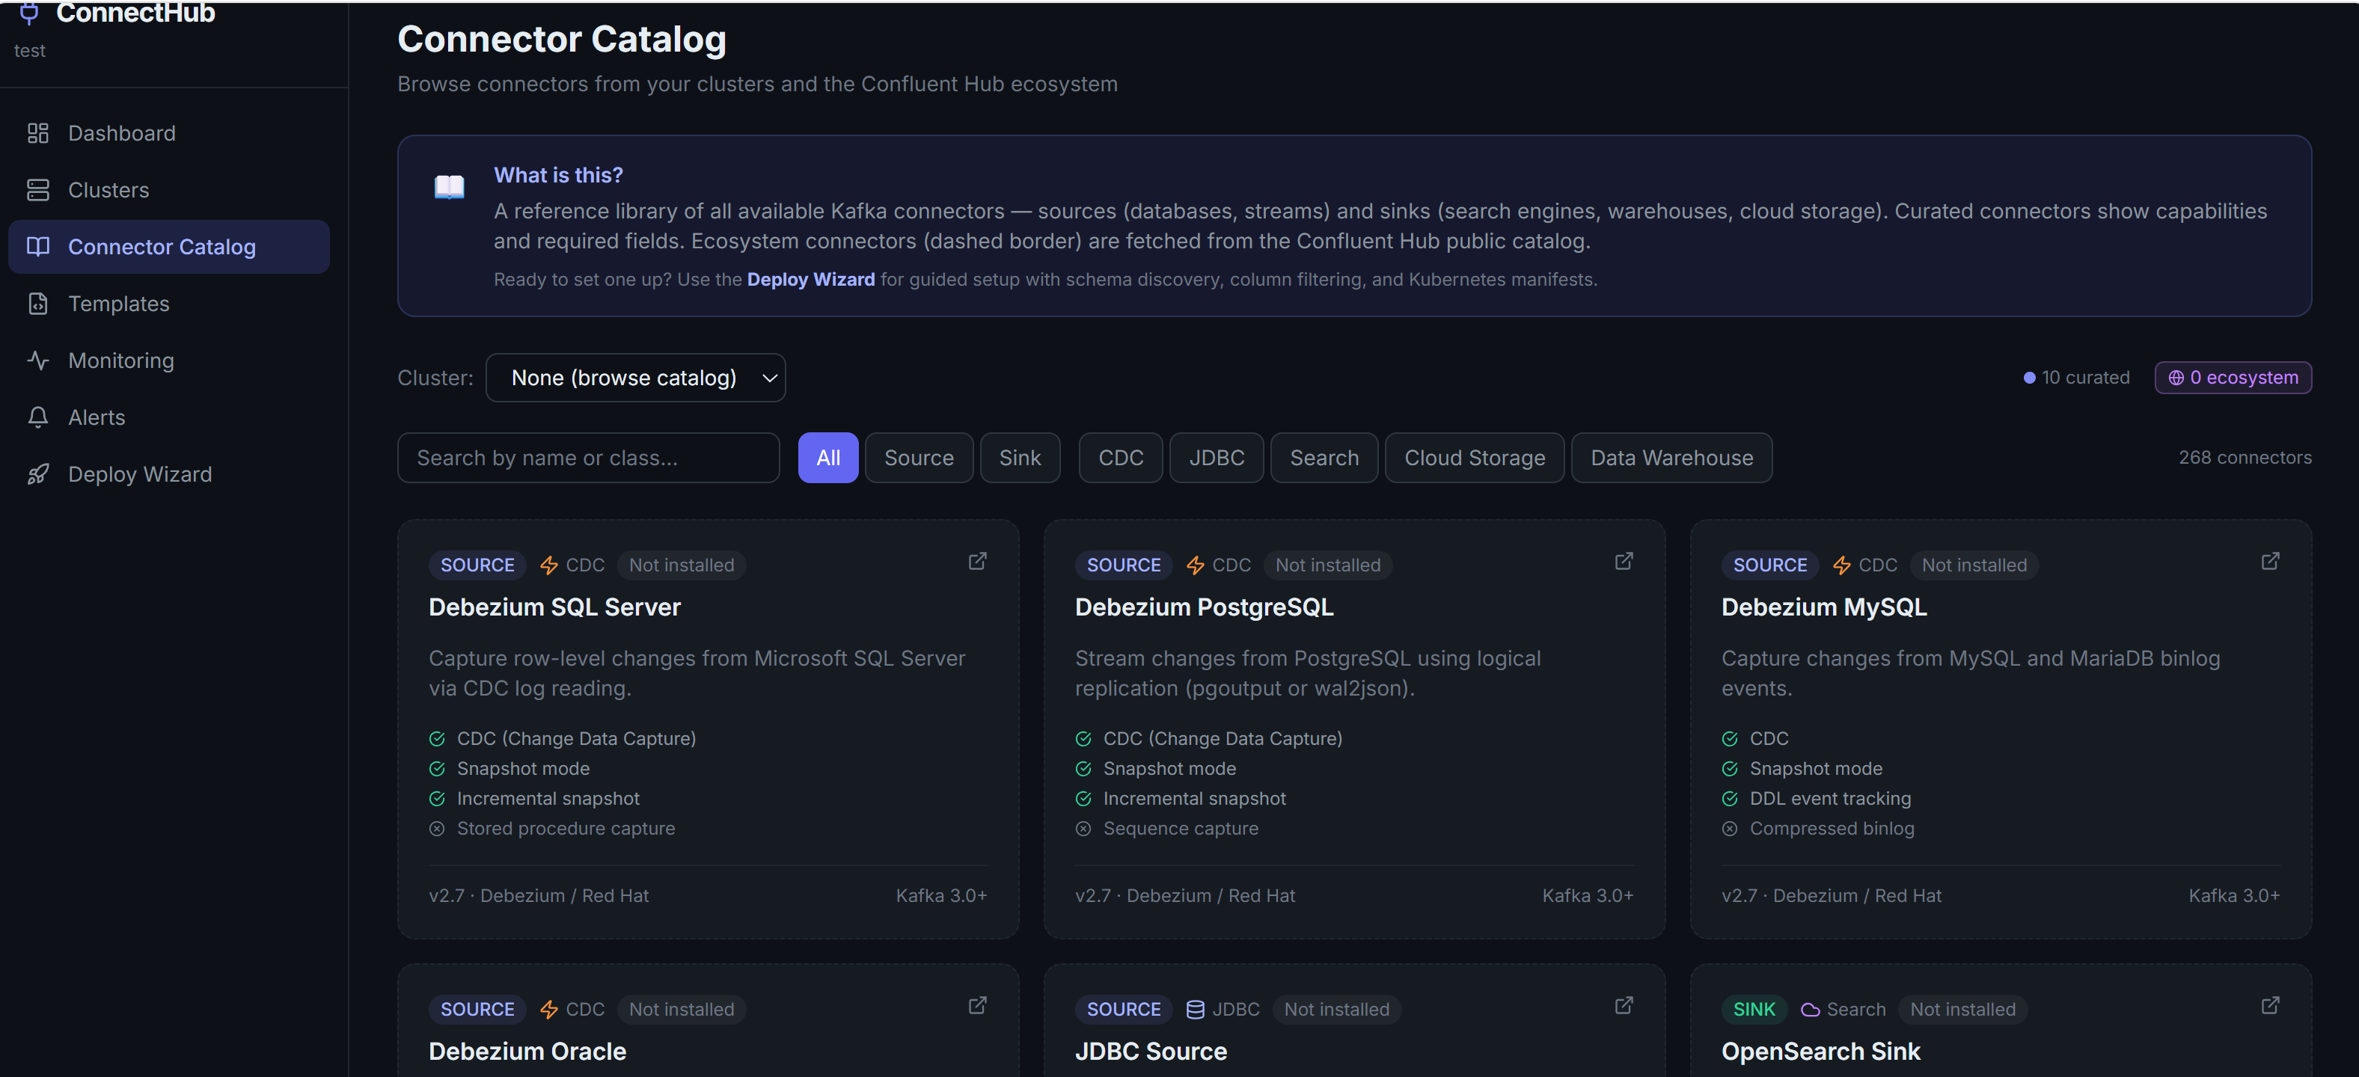Click the 268 connectors count text

[x=2245, y=457]
